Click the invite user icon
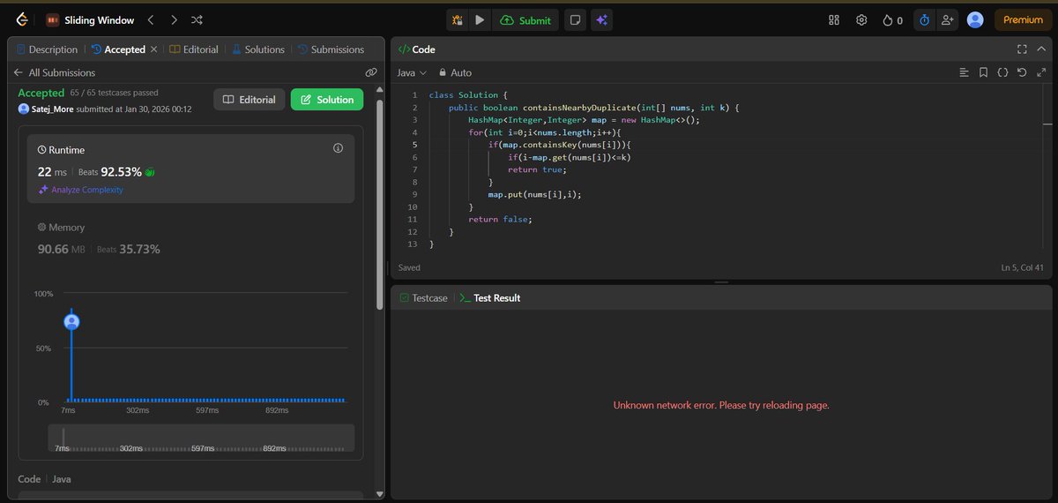Viewport: 1058px width, 503px height. [948, 19]
